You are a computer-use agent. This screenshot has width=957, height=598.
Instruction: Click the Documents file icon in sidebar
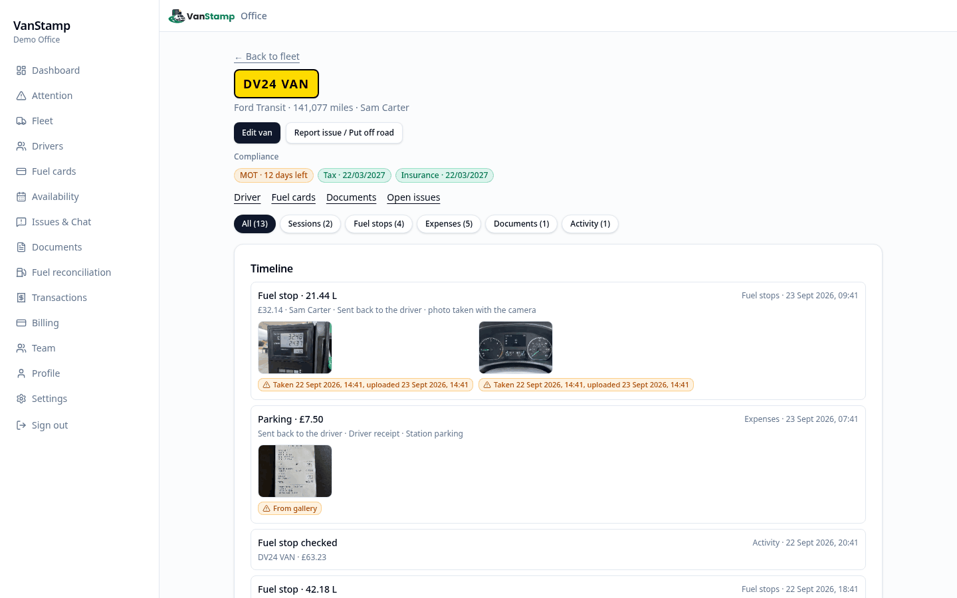21,247
